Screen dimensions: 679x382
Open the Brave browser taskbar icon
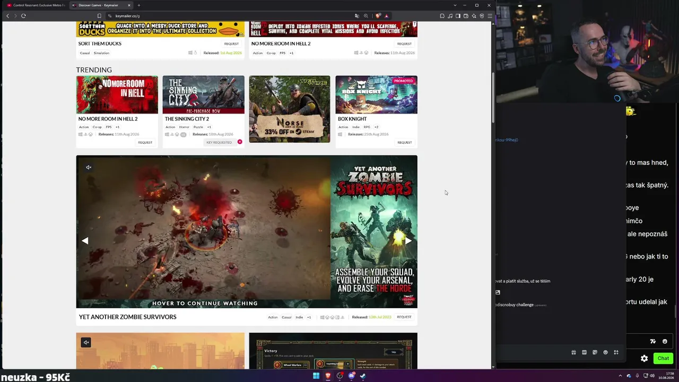pyautogui.click(x=328, y=376)
